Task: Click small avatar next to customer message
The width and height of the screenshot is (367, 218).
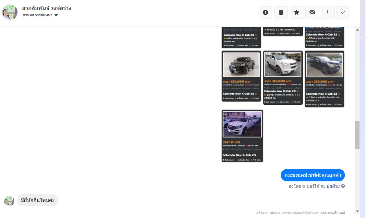Action: pyautogui.click(x=9, y=201)
